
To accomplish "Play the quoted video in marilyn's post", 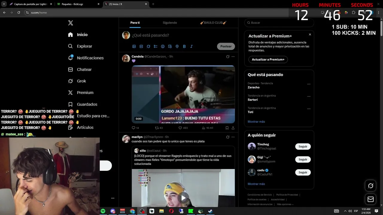I will (x=183, y=197).
